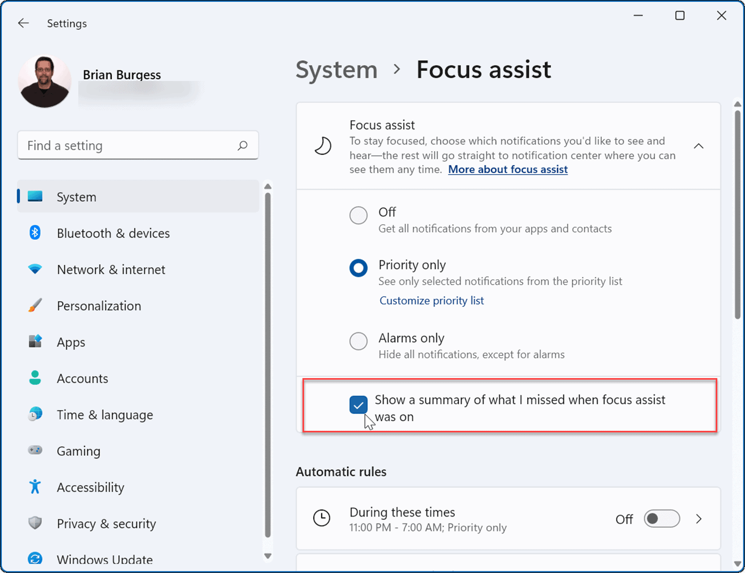
Task: Switch to Time & language settings
Action: (x=35, y=414)
